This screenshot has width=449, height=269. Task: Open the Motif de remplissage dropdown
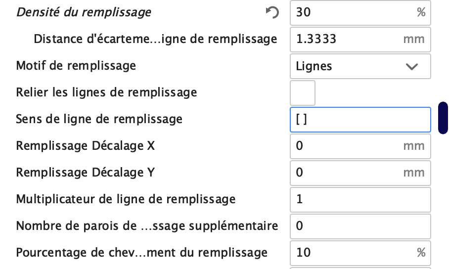coord(360,66)
